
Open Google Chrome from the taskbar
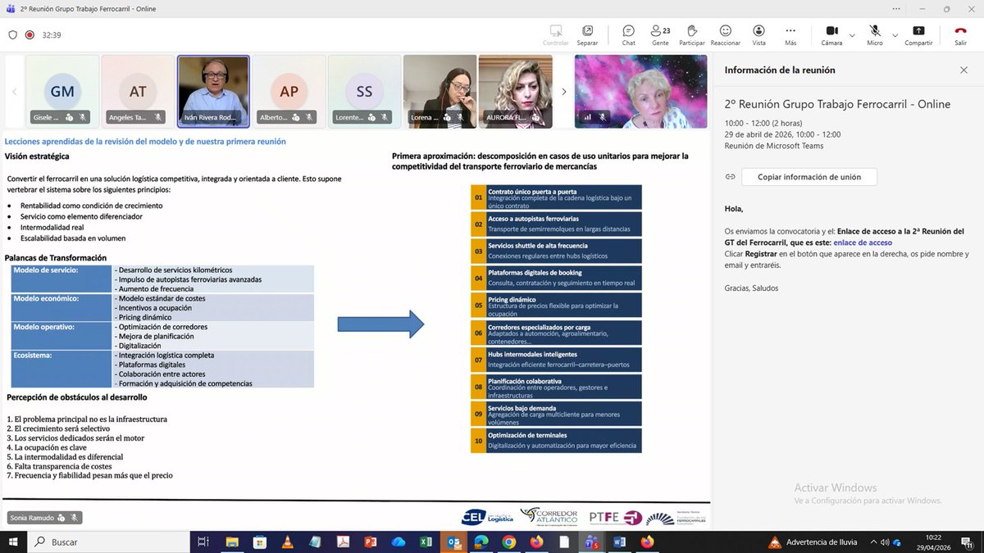click(x=509, y=542)
